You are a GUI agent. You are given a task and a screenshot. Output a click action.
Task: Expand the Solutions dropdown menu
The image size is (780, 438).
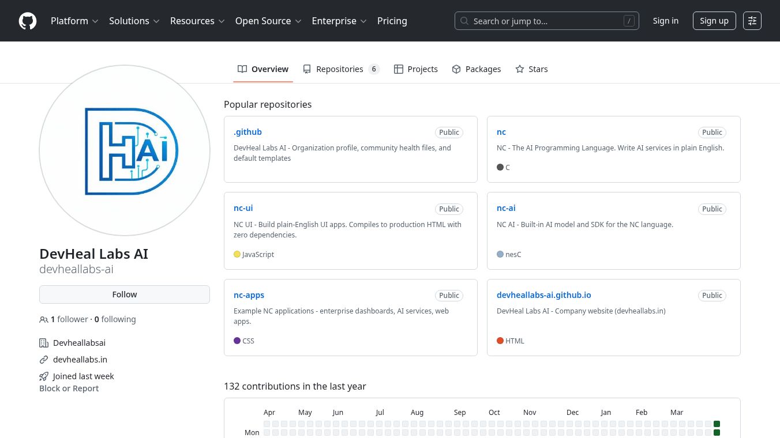coord(134,21)
